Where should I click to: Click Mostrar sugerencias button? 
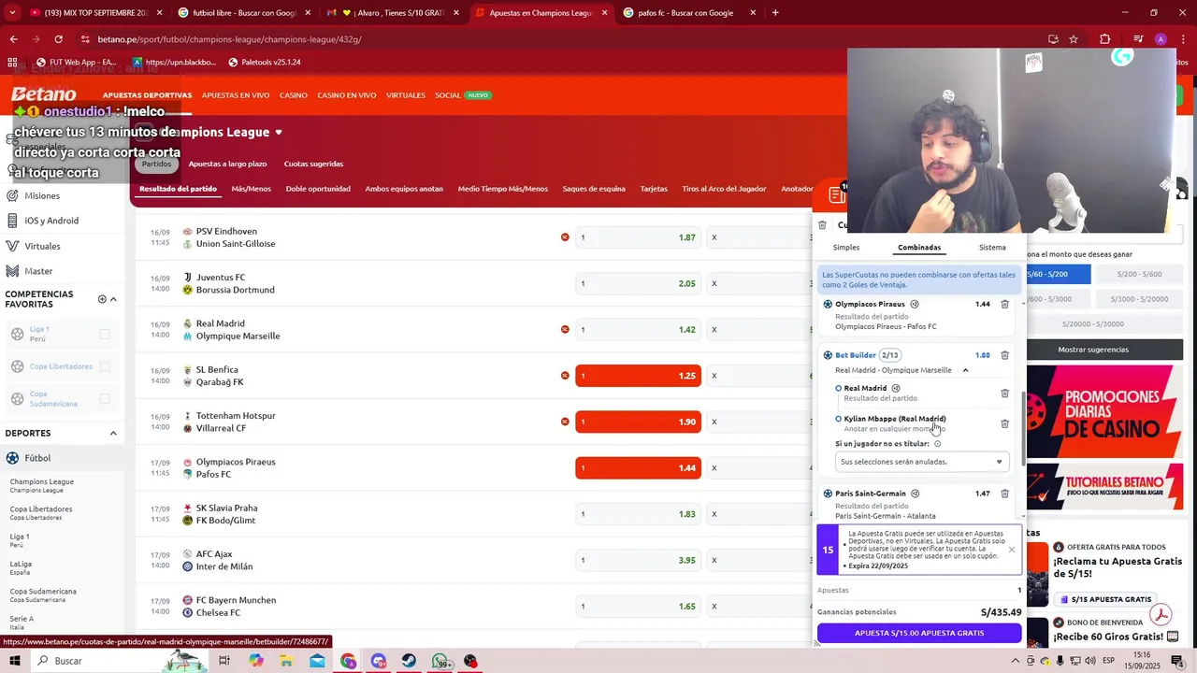1093,350
